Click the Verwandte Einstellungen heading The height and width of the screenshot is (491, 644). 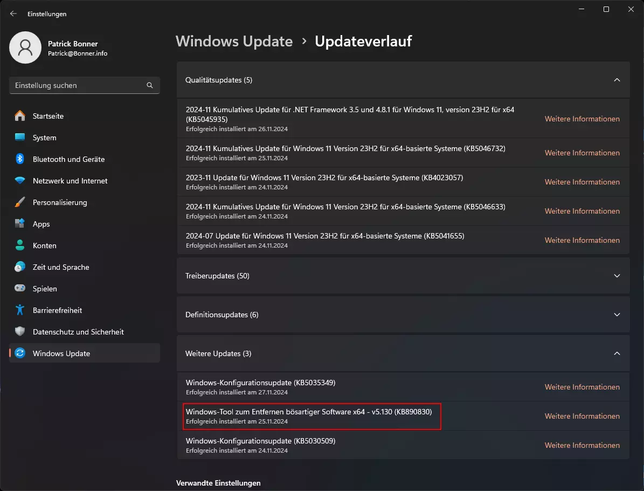(x=218, y=483)
